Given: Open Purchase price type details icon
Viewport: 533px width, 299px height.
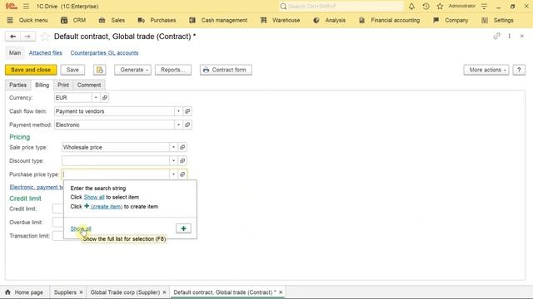Looking at the screenshot, I should (182, 174).
